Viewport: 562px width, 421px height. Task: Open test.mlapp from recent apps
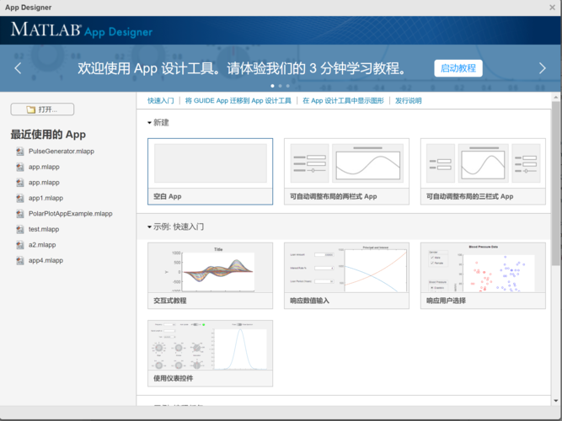point(44,229)
